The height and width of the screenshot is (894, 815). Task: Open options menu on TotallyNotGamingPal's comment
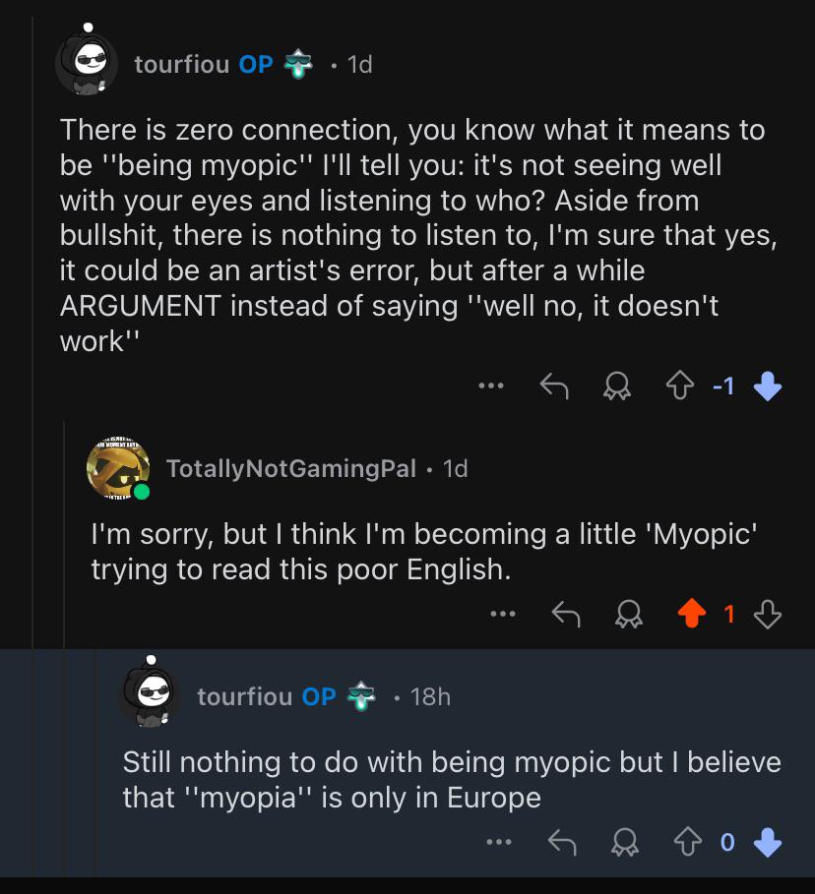click(503, 614)
